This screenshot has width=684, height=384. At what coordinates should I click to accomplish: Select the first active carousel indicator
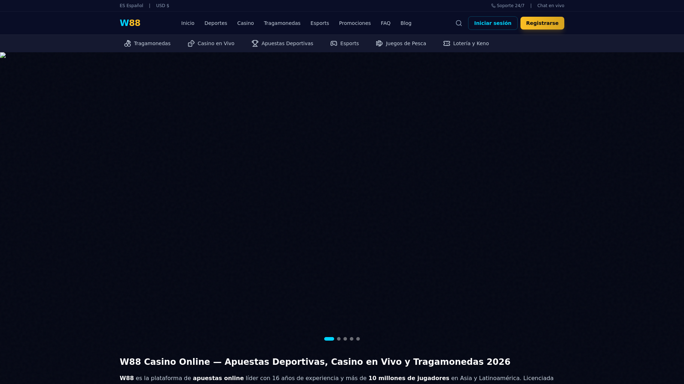329,339
